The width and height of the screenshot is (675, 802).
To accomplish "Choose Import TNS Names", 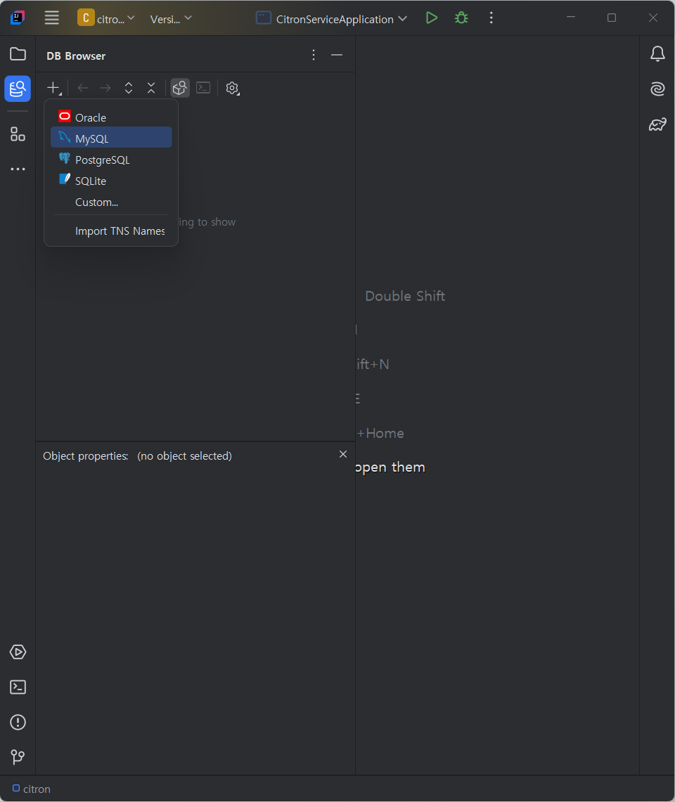I will pos(111,231).
